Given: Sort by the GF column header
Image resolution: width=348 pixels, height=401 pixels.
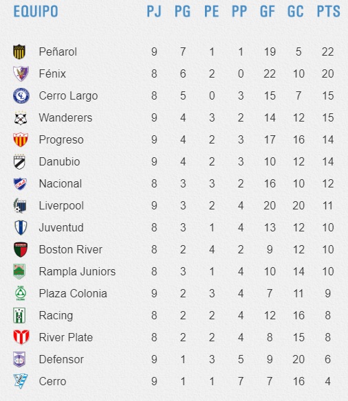Looking at the screenshot, I should click(x=268, y=12).
